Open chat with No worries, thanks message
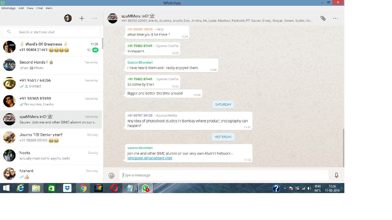392x220 pixels. [51, 101]
